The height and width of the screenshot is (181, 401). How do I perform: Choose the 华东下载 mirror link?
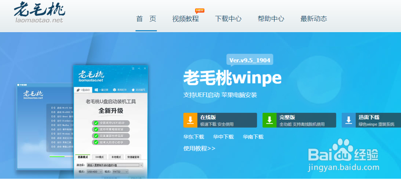(x=194, y=137)
